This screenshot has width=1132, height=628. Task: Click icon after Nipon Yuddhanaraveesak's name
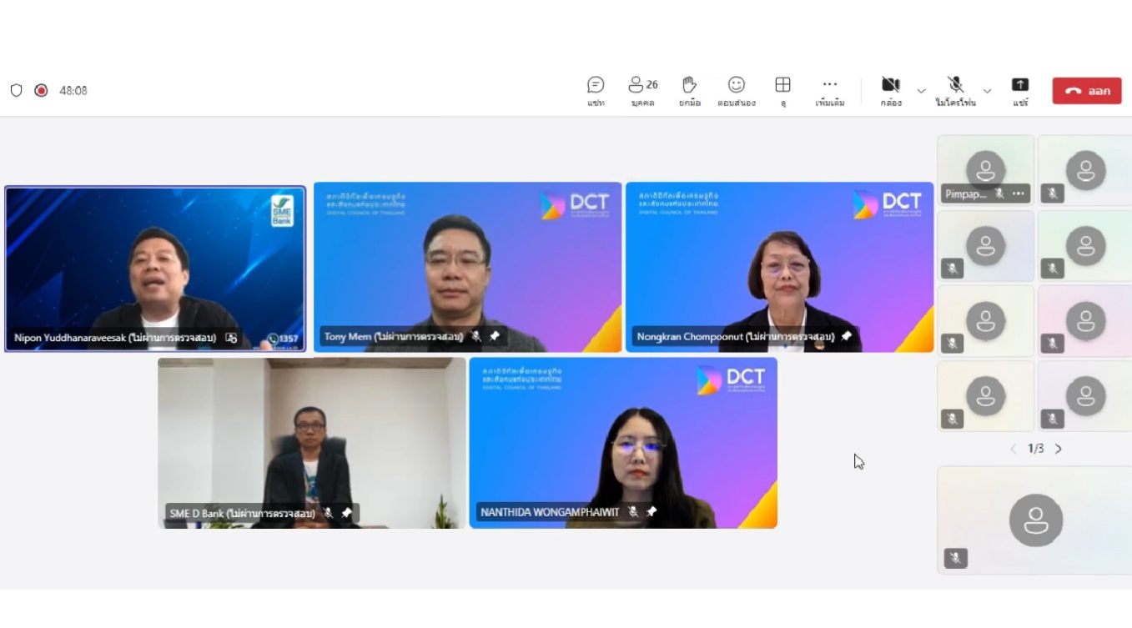(231, 338)
